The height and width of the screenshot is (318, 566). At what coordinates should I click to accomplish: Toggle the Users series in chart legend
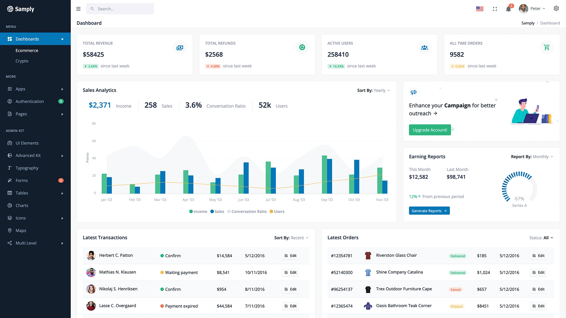[x=277, y=211]
